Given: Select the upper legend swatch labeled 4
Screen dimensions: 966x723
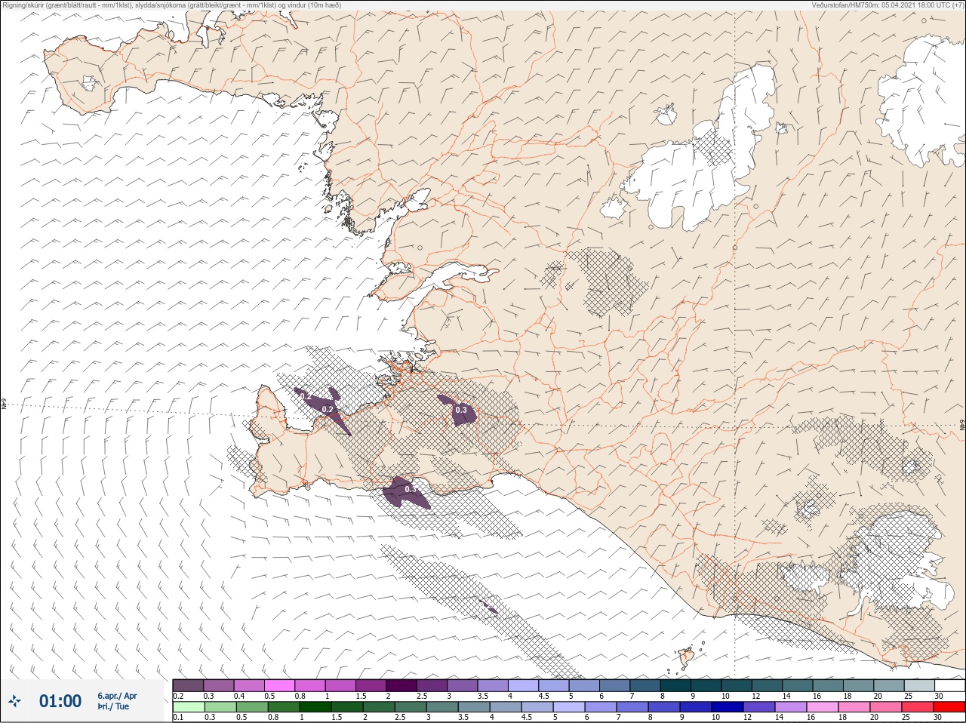Looking at the screenshot, I should [524, 685].
